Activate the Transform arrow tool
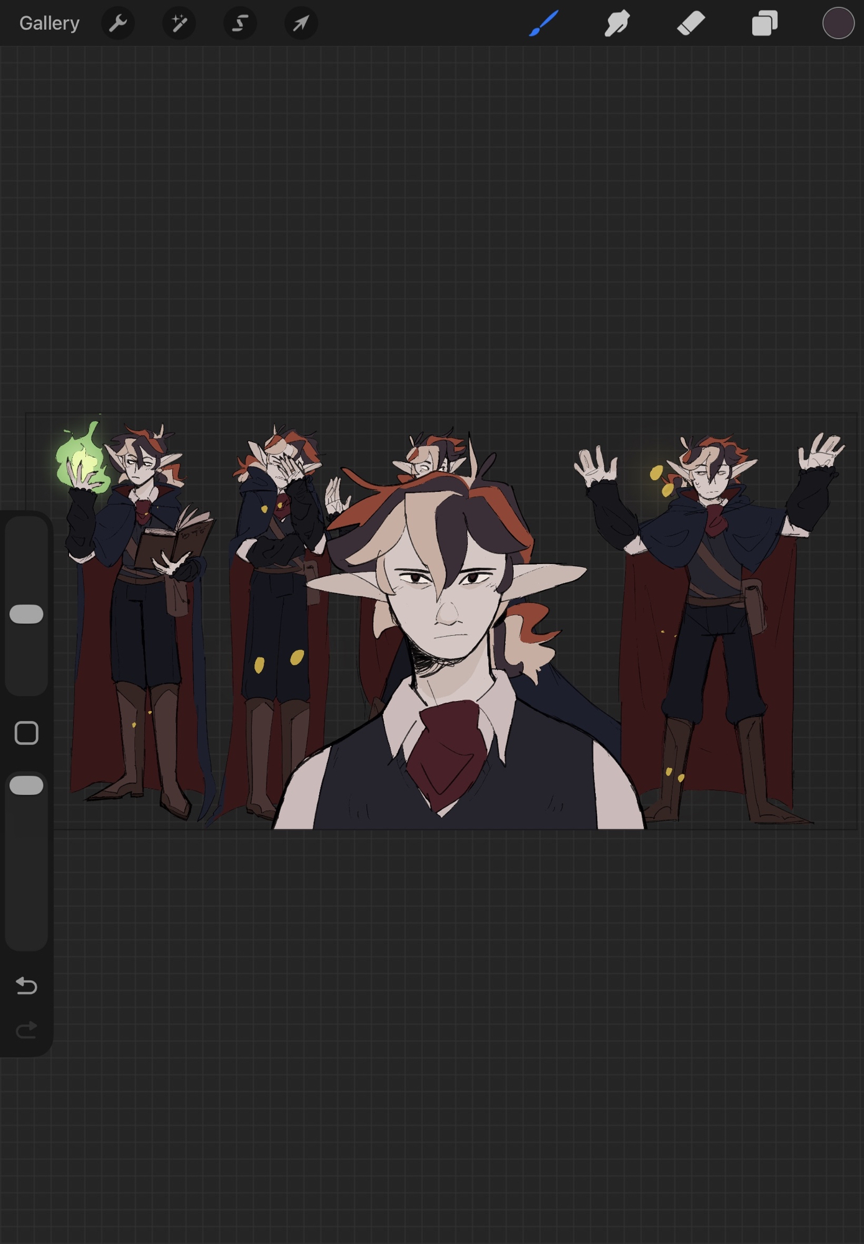 coord(301,24)
